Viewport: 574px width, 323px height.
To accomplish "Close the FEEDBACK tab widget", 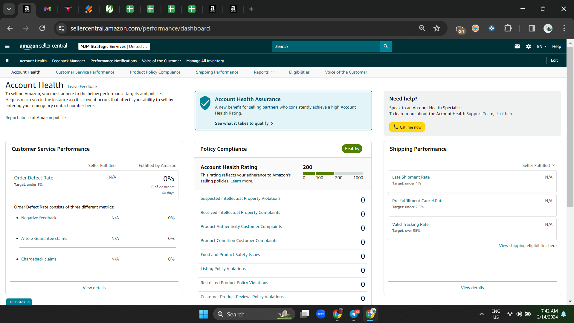I will 28,302.
